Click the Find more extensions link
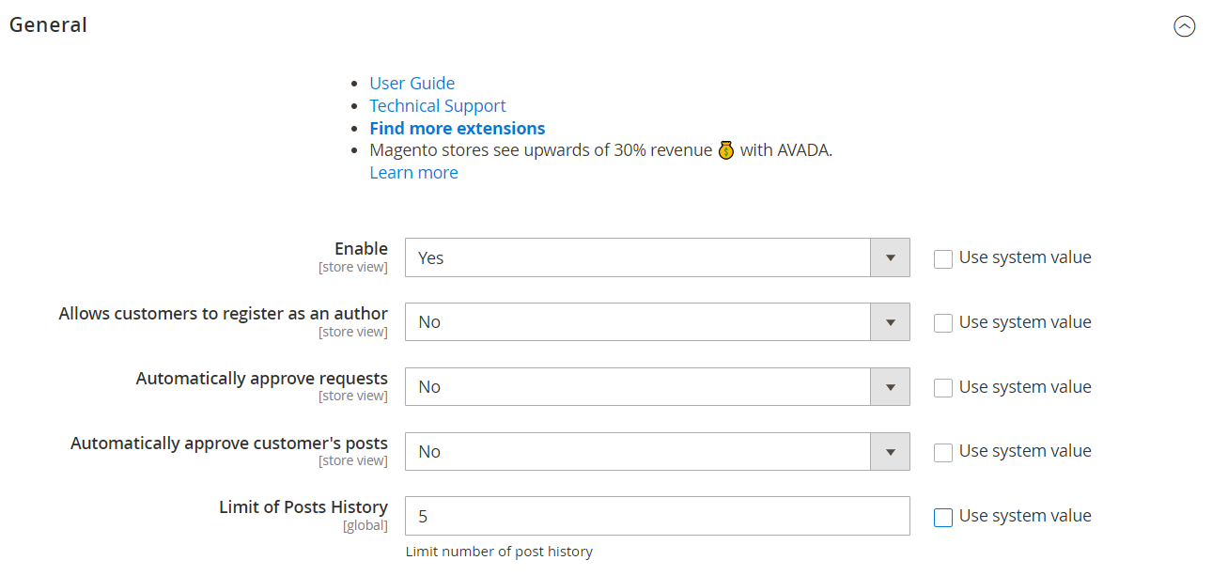The height and width of the screenshot is (576, 1212). coord(457,129)
